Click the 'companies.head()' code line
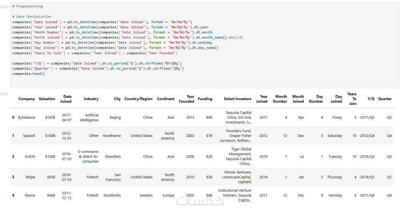The height and width of the screenshot is (210, 400). click(x=29, y=74)
